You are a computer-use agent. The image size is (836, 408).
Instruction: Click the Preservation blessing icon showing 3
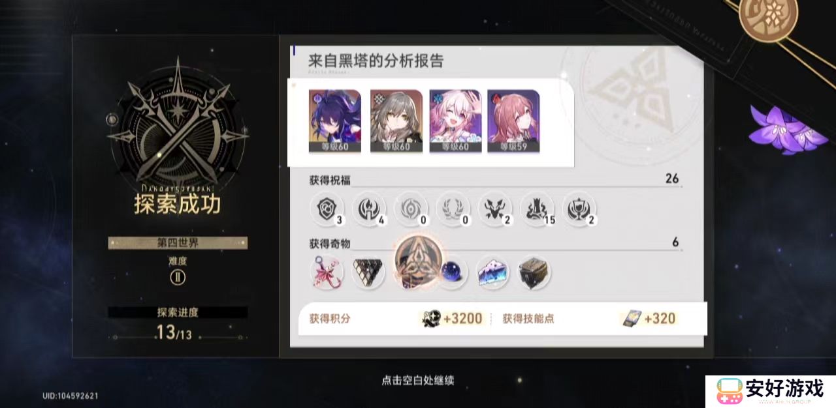tap(327, 209)
